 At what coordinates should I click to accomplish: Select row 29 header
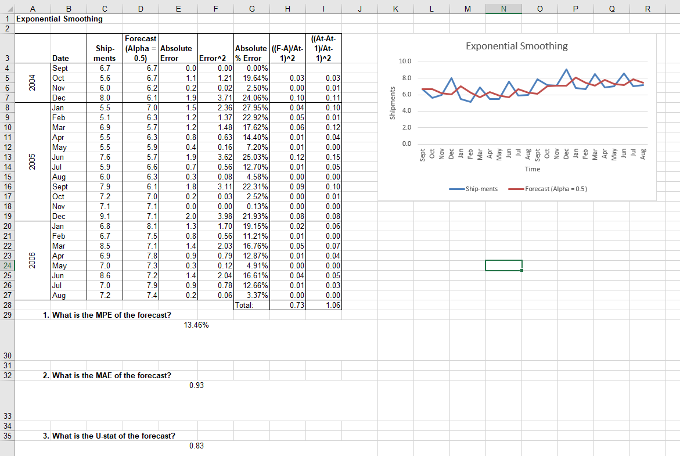click(x=8, y=315)
